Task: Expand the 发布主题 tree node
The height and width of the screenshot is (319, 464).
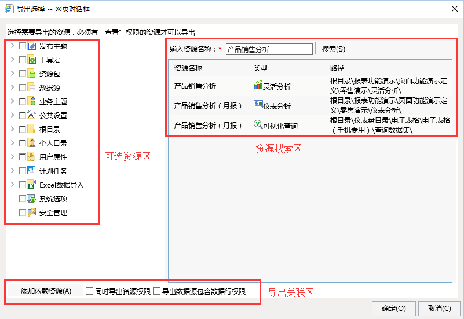Action: (12, 46)
